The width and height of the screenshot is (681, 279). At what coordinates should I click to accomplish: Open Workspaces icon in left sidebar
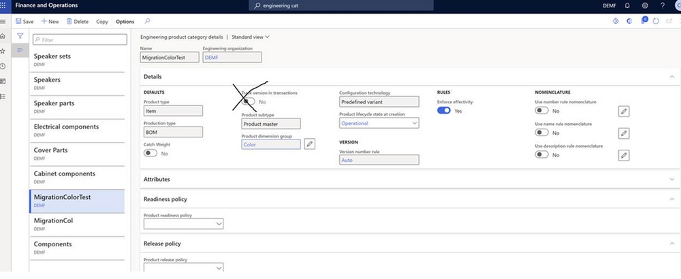[3, 81]
